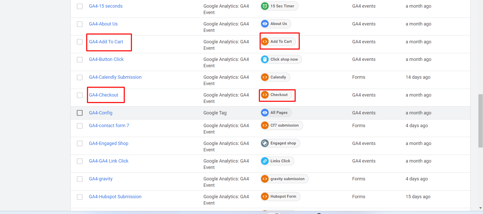483x214 pixels.
Task: Select the GA4-About Us tag checkbox
Action: 80,24
